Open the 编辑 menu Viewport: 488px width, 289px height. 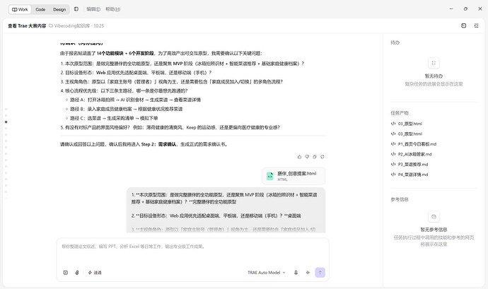pyautogui.click(x=93, y=9)
